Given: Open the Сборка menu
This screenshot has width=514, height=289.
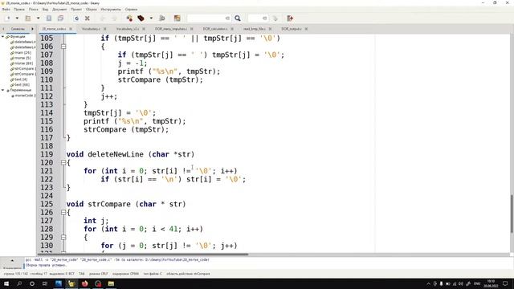Looking at the screenshot, I should [x=91, y=10].
